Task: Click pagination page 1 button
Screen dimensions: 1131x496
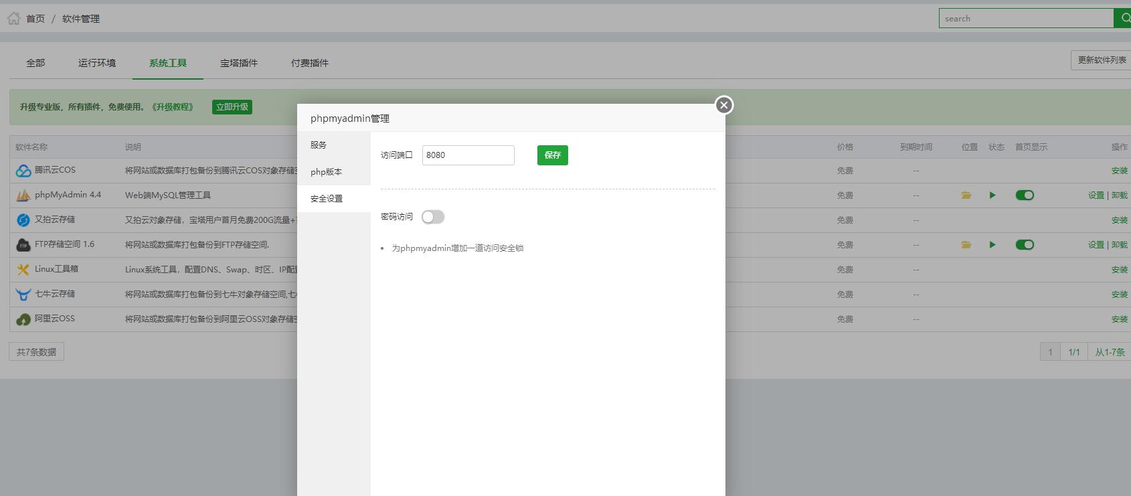Action: [x=1050, y=352]
